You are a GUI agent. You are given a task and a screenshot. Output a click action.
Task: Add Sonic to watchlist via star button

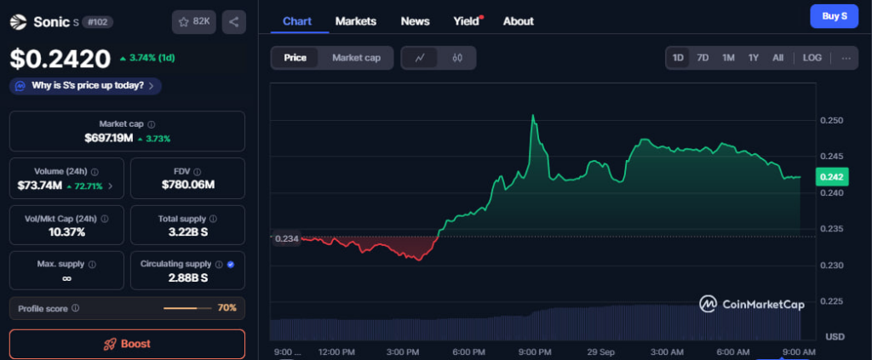click(194, 22)
